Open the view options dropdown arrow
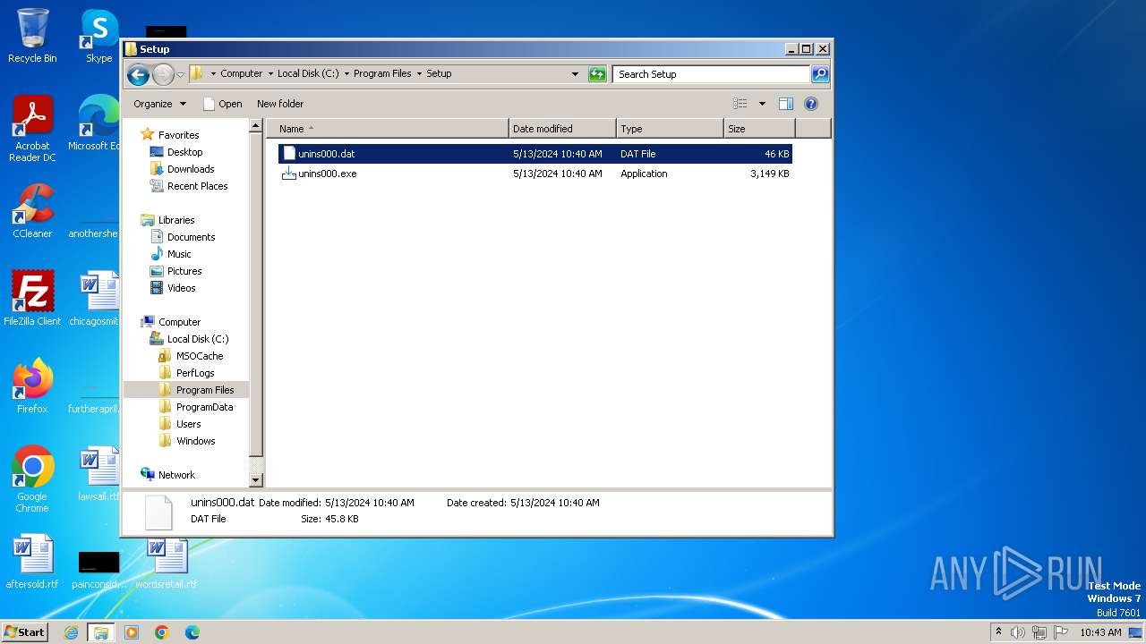Viewport: 1146px width, 644px height. click(x=762, y=104)
